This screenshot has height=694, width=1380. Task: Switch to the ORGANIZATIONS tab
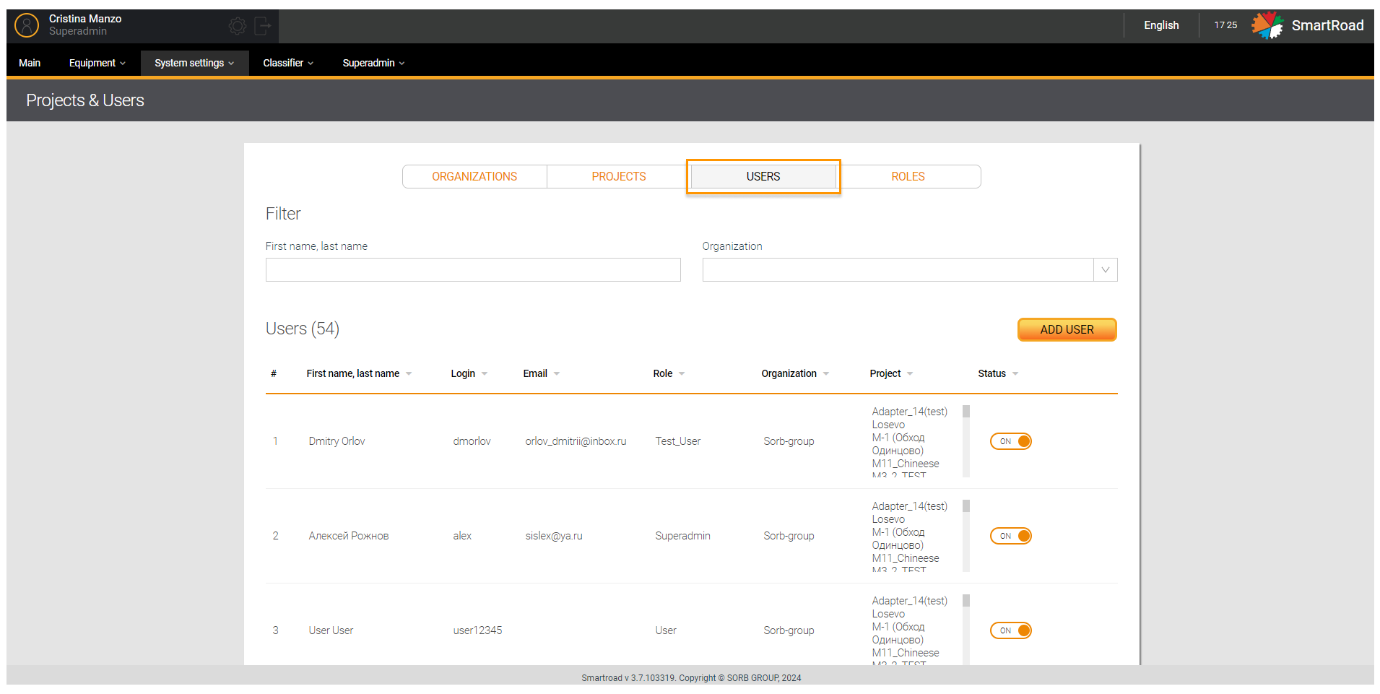pyautogui.click(x=474, y=177)
